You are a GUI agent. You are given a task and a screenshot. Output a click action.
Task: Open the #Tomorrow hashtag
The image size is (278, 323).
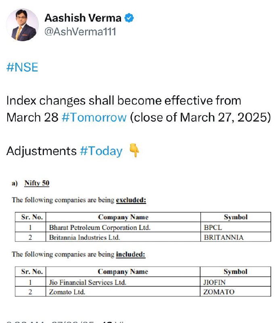[94, 117]
